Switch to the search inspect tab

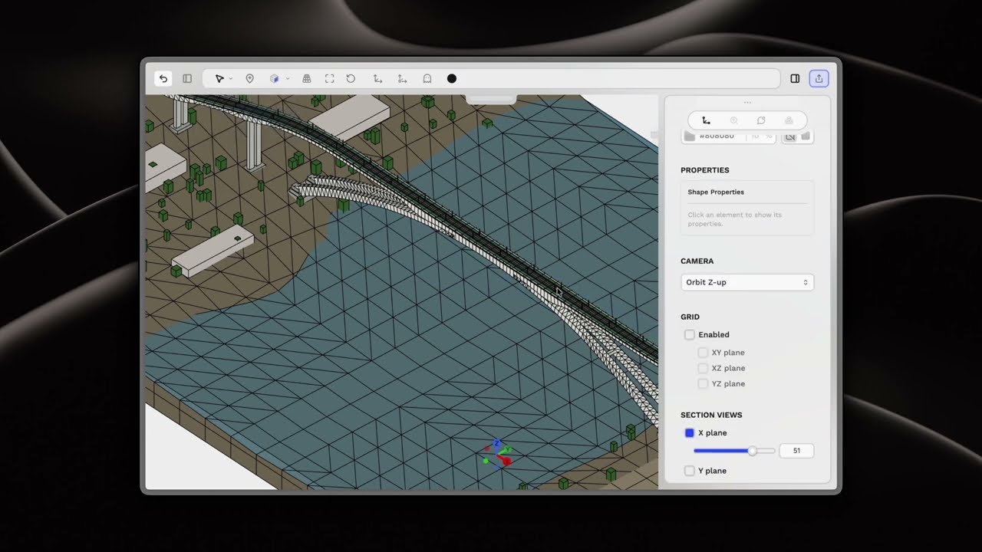point(733,120)
